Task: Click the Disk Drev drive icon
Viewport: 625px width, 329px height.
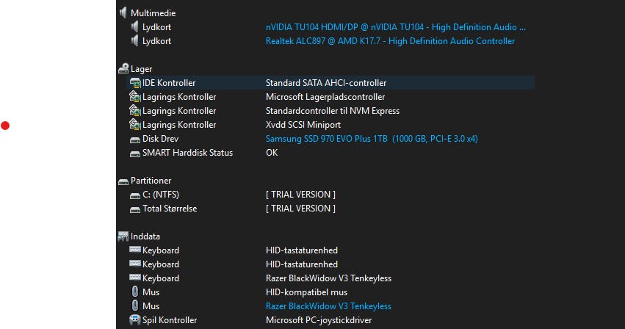Action: [134, 139]
